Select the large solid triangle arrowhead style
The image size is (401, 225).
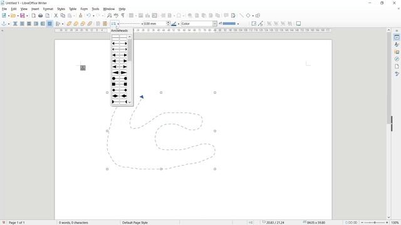(120, 72)
